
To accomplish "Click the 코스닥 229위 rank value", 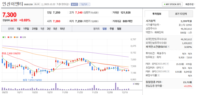I will click(x=185, y=25).
